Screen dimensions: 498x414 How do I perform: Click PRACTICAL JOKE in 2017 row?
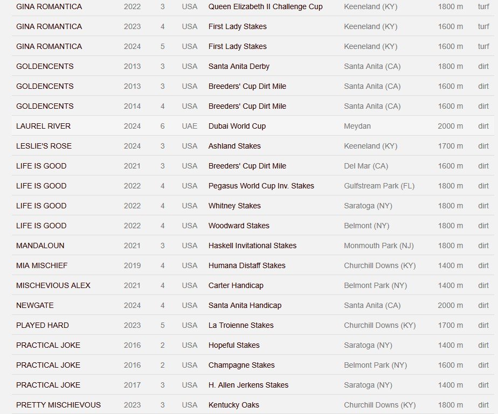pyautogui.click(x=48, y=385)
